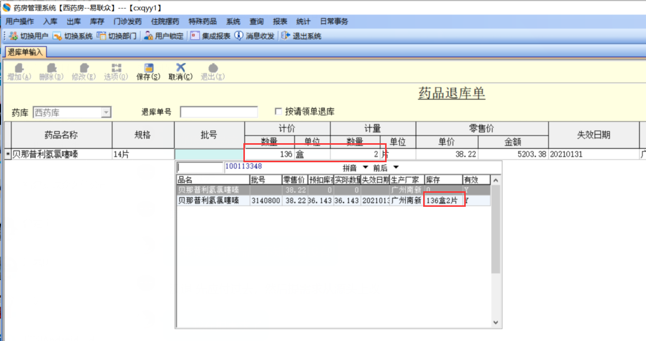Open the 药库 西药库 dropdown
Viewport: 646px width, 341px height.
click(x=106, y=112)
